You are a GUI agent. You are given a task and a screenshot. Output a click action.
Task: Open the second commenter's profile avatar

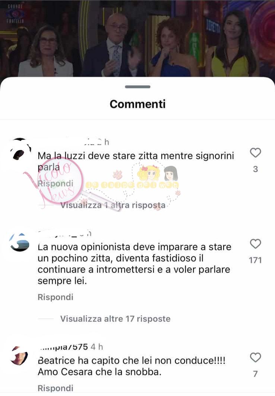[x=19, y=242]
